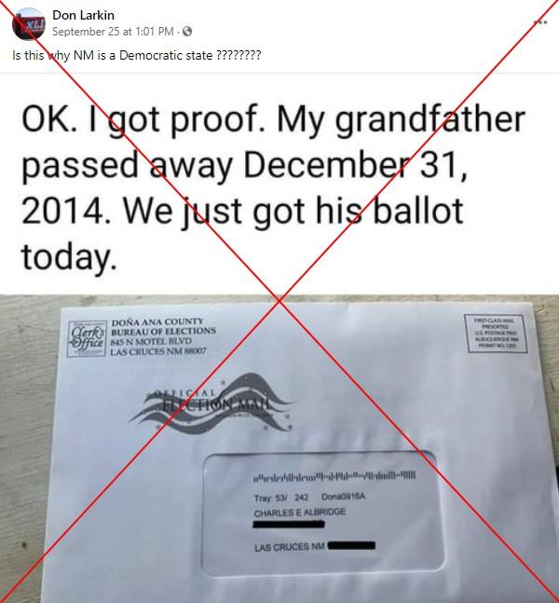This screenshot has width=559, height=603.
Task: Select the post caption about NM Democratic state
Action: (x=137, y=56)
